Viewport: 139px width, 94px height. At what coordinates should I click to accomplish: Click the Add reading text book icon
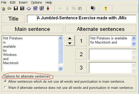click(29, 8)
